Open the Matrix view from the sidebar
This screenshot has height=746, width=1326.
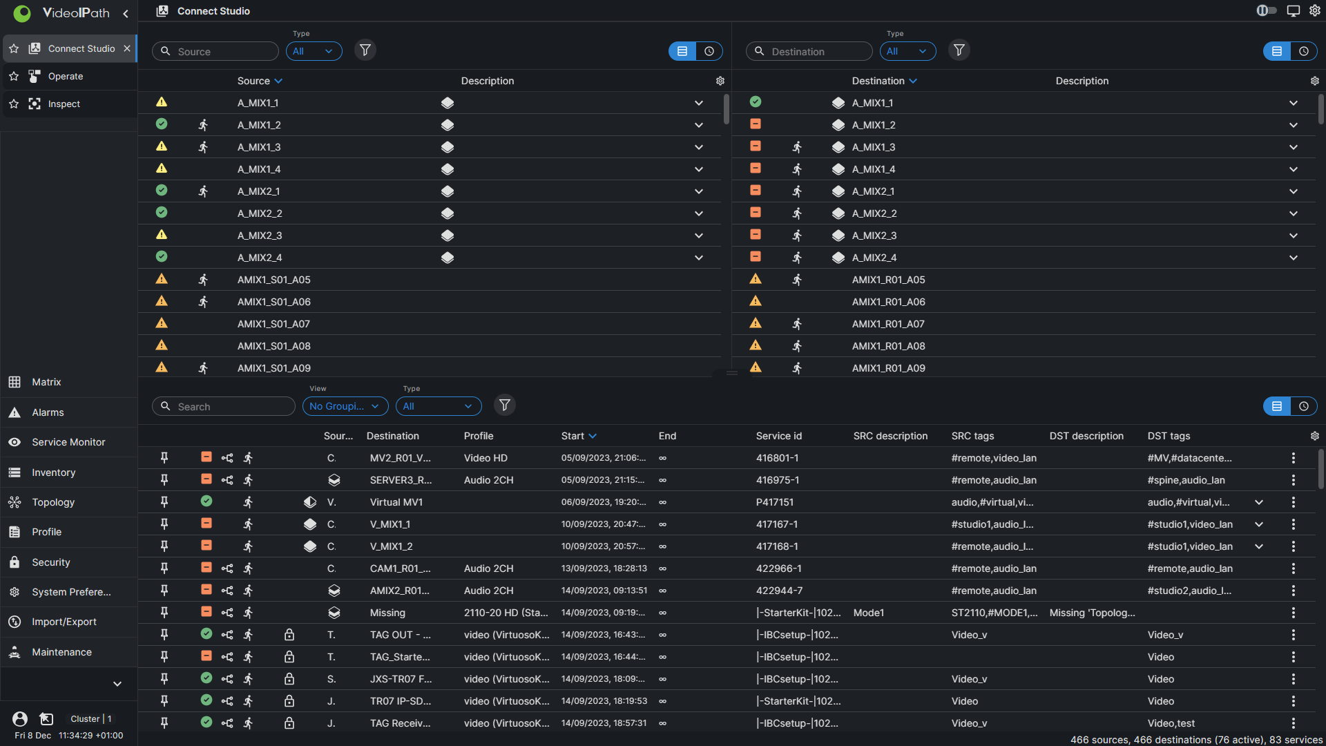(x=46, y=382)
